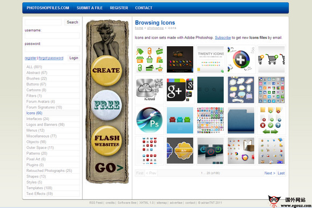Open the dense multicolor icon grid thumbnail
Image resolution: width=312 pixels, height=208 pixels.
pos(210,120)
